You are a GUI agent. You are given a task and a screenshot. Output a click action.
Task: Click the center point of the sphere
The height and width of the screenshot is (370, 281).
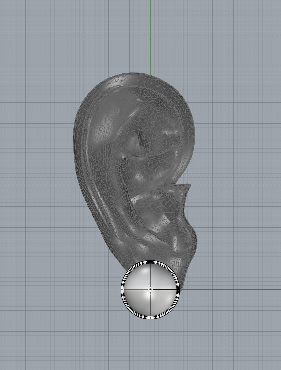click(x=150, y=290)
